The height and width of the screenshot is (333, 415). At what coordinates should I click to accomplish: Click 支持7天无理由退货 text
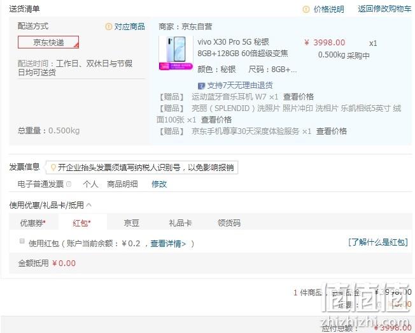240,85
